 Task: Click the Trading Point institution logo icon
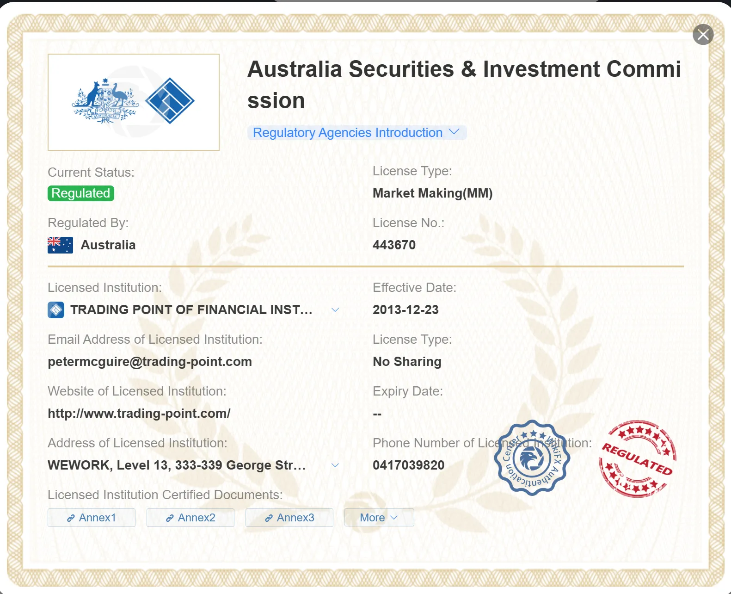56,310
